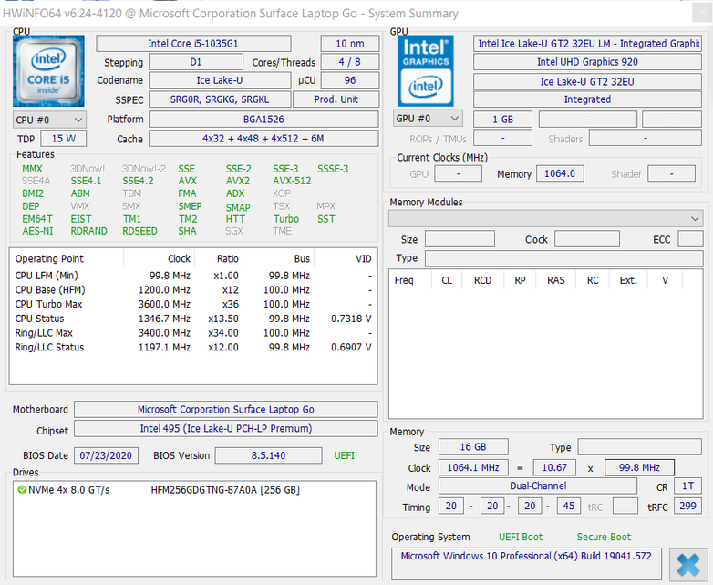This screenshot has width=713, height=585.
Task: Select the Intel UHD Graphics 920 field
Action: click(586, 62)
